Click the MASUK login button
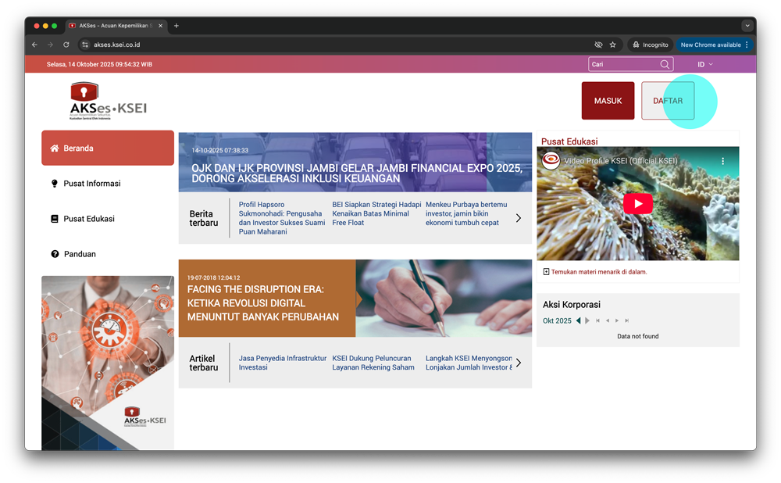 click(x=608, y=101)
